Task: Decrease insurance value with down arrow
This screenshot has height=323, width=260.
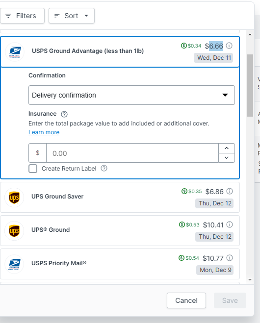Action: [x=227, y=158]
